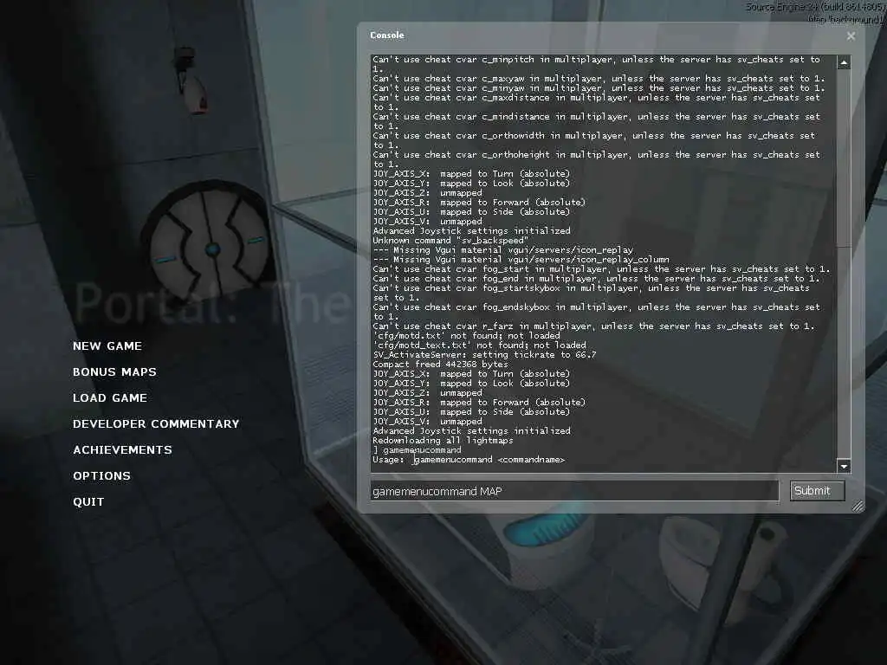Start a New Game from the menu

pos(107,346)
